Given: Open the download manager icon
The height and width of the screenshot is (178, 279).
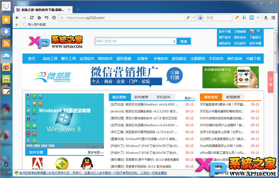Looking at the screenshot, I should [x=266, y=18].
